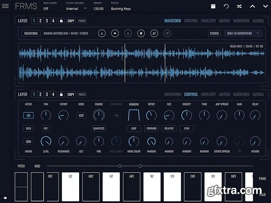Save the current patch with floppy icon
Image resolution: width=271 pixels, height=203 pixels.
point(213,6)
